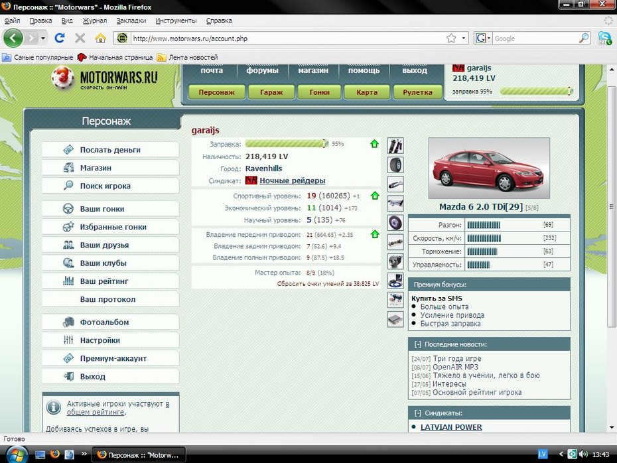
Task: Open the Закладки menu
Action: [x=131, y=21]
